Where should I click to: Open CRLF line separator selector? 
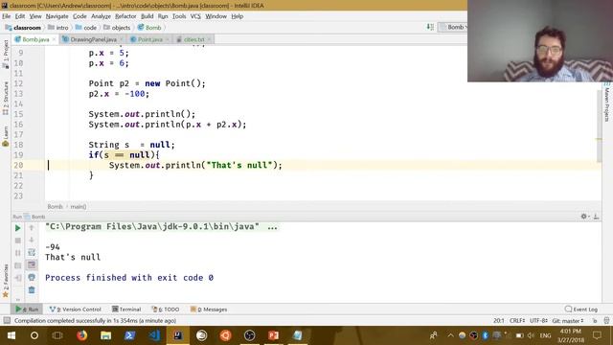click(517, 321)
